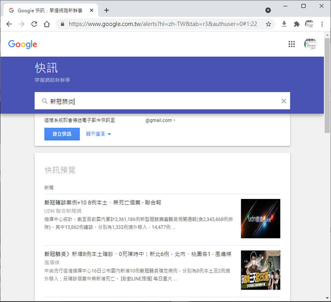Click inside the 新冠肺炎 search field
The height and width of the screenshot is (302, 331).
165,101
